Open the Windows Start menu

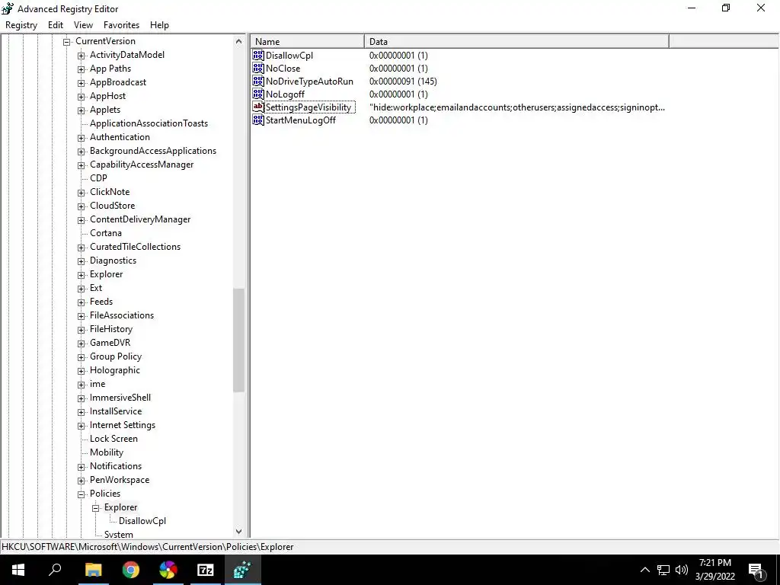(x=18, y=570)
